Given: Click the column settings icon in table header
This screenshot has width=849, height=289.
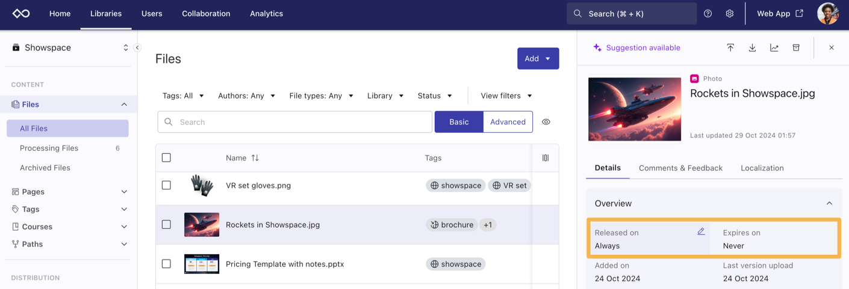Looking at the screenshot, I should click(x=546, y=158).
